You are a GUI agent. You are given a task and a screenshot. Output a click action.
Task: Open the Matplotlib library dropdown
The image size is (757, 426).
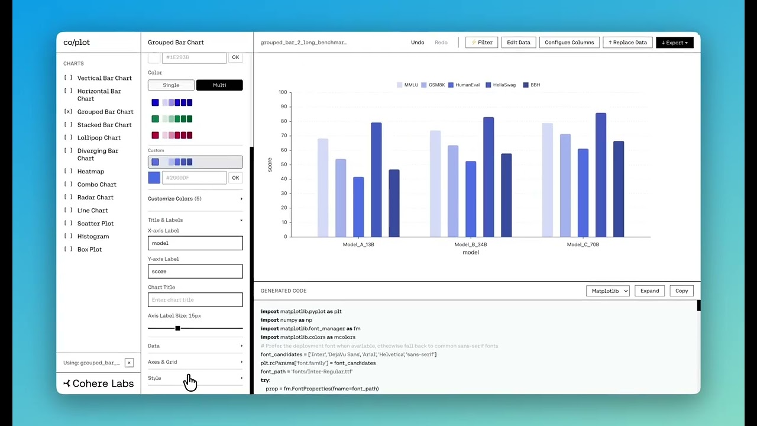608,291
